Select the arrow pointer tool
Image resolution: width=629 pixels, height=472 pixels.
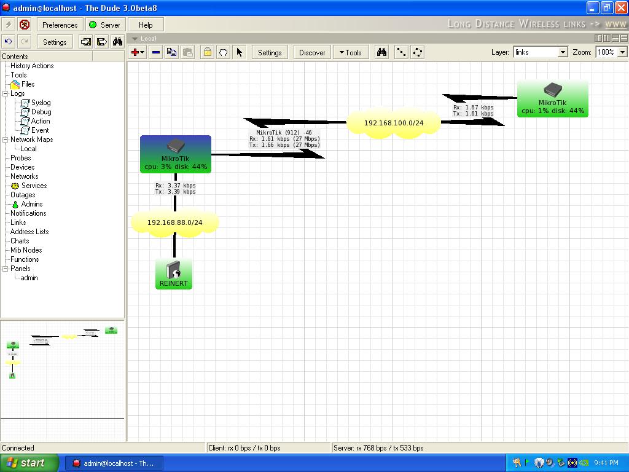click(240, 52)
